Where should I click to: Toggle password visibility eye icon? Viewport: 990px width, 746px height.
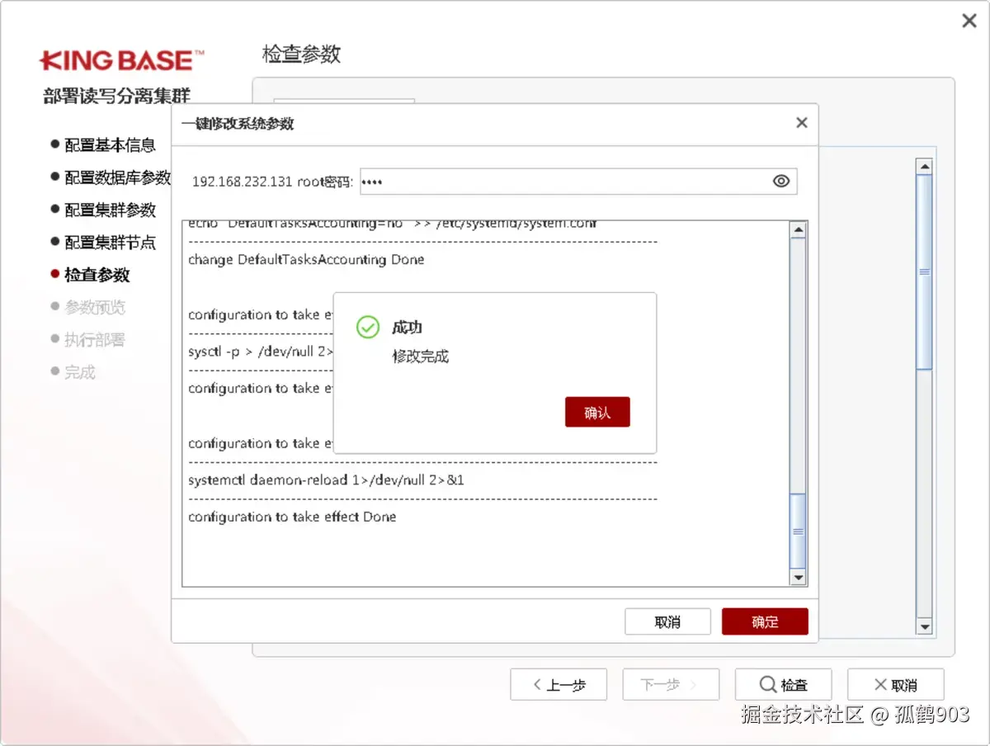[781, 182]
